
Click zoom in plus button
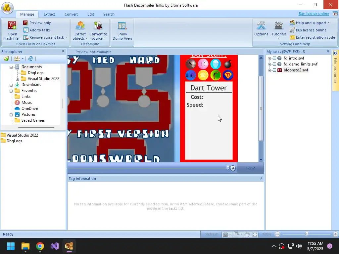pos(336,234)
